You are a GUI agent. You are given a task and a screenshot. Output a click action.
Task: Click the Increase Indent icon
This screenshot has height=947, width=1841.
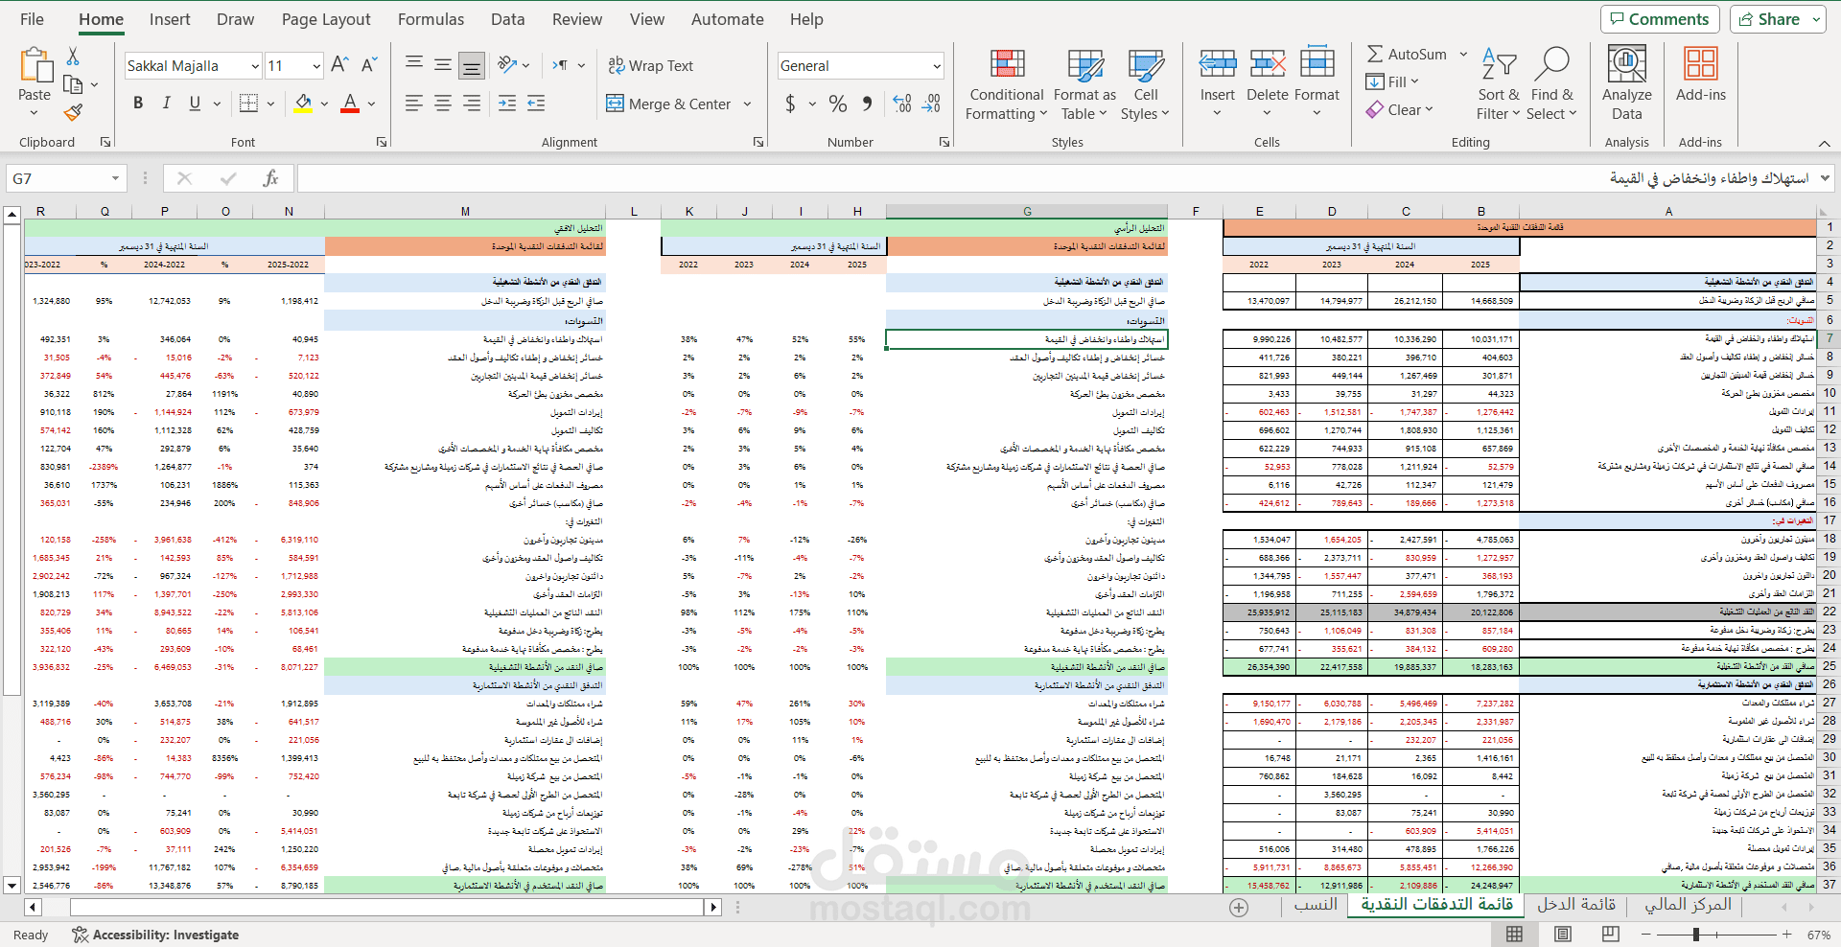tap(537, 104)
